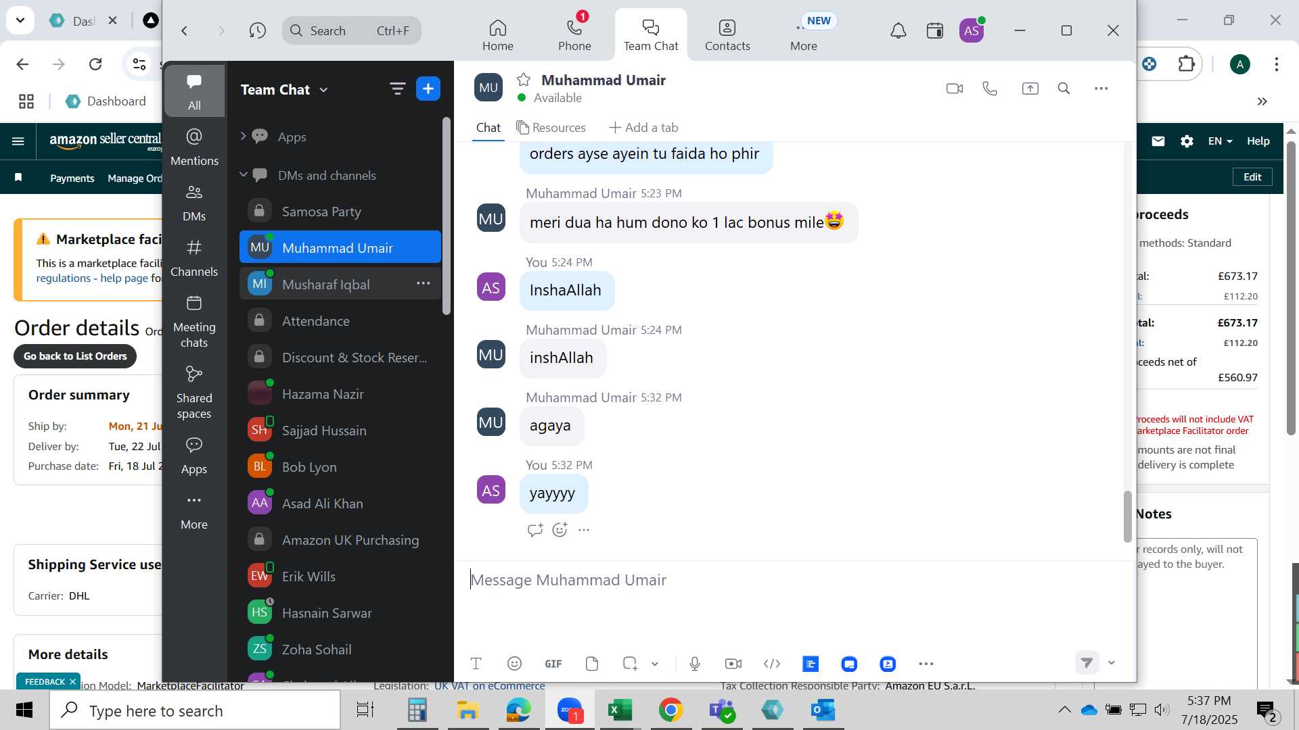The image size is (1299, 730).
Task: Open GIF picker in composer toolbar
Action: pyautogui.click(x=553, y=664)
